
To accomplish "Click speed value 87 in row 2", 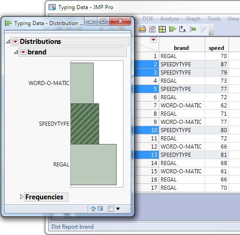I will tap(217, 64).
